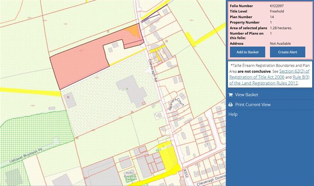Click the Keltic Business Centre label
The height and width of the screenshot is (186, 314).
pyautogui.click(x=130, y=176)
